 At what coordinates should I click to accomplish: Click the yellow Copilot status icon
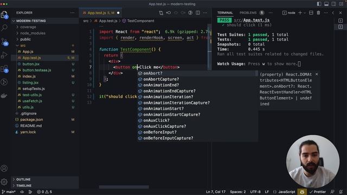point(302,192)
